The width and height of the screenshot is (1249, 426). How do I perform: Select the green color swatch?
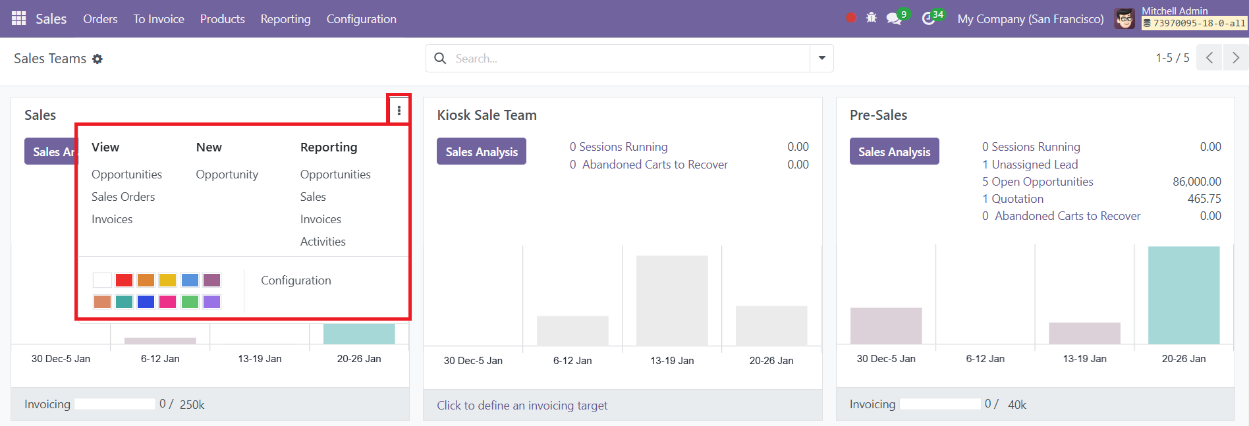190,302
